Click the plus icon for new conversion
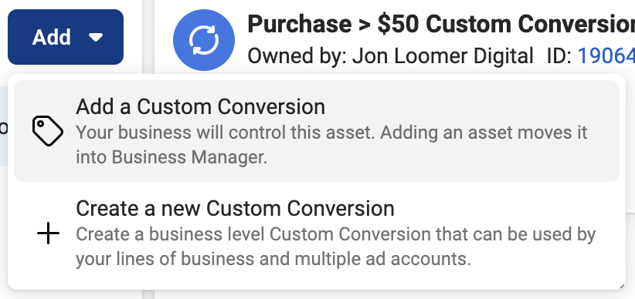This screenshot has width=635, height=299. 48,233
